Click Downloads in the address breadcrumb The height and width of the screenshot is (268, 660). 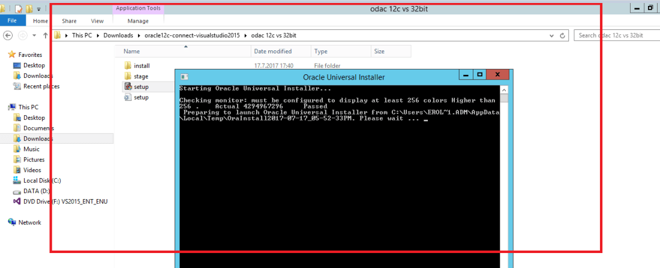118,35
